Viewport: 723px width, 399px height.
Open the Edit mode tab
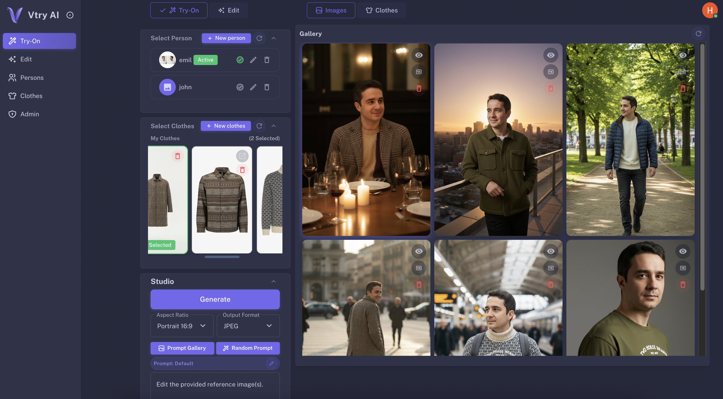[x=229, y=10]
